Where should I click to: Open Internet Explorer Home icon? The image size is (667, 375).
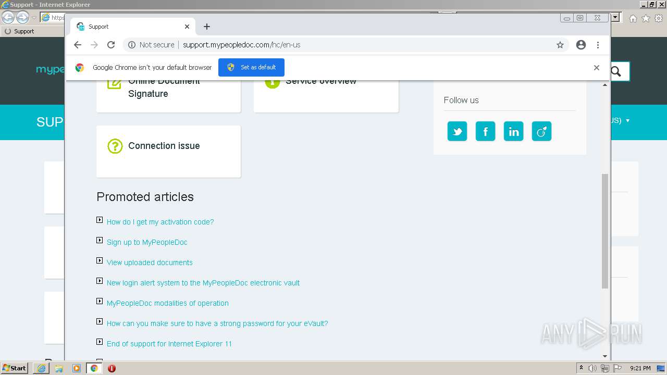[633, 18]
